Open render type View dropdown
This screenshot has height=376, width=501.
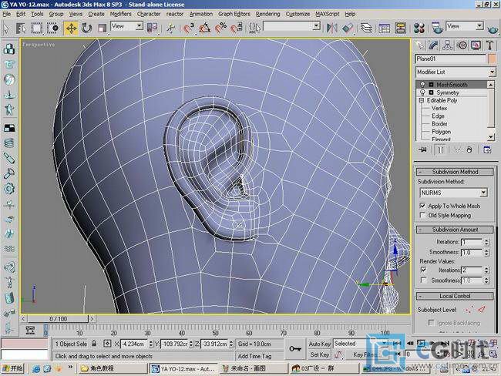pyautogui.click(x=465, y=26)
